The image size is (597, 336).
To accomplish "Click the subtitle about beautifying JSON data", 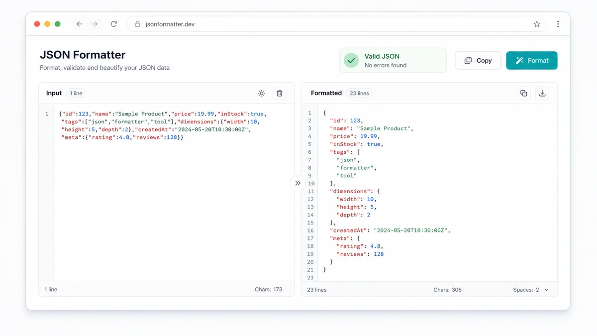I will click(x=104, y=68).
